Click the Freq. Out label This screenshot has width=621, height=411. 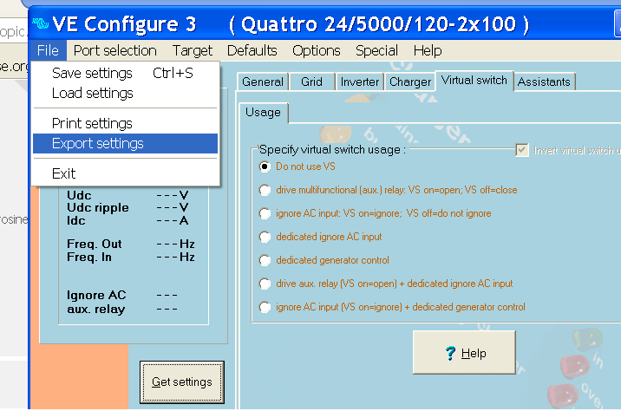(x=95, y=244)
